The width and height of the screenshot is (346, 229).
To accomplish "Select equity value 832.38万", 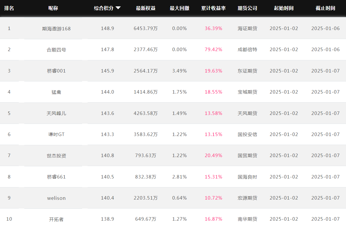I will 146,177.
